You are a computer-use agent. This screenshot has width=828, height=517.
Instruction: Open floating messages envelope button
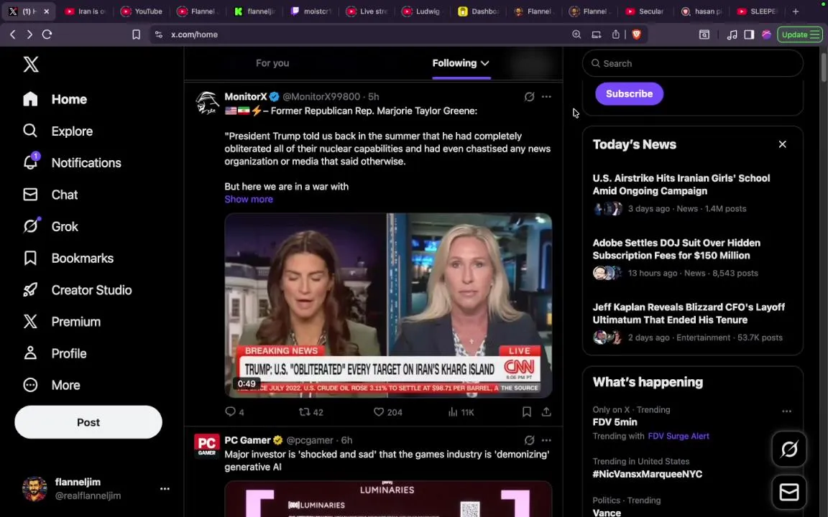click(x=789, y=492)
